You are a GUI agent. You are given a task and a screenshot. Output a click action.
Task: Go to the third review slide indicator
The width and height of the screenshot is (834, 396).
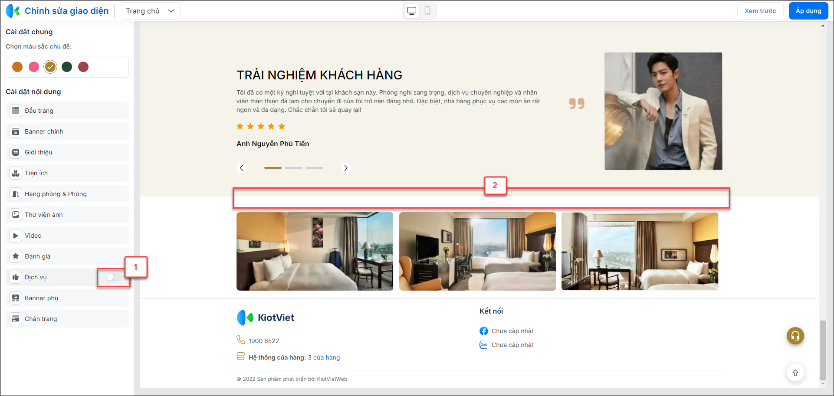tap(315, 168)
